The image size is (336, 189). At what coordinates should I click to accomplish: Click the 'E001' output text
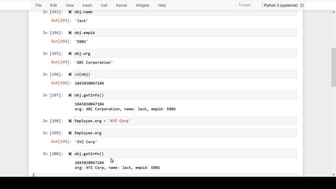81,41
